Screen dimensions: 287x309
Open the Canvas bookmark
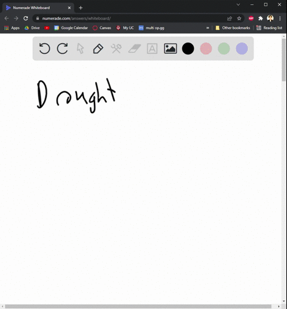[102, 28]
